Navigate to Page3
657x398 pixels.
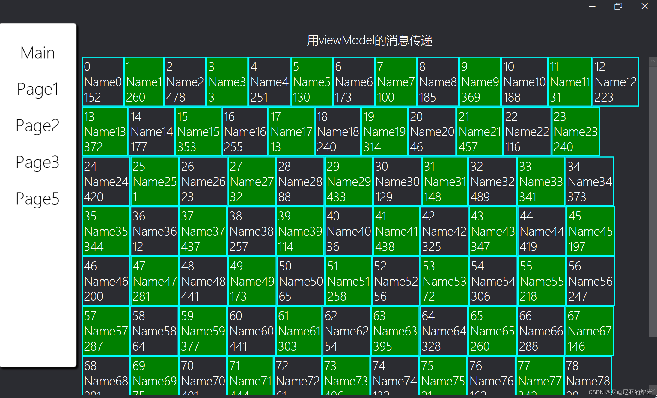pyautogui.click(x=38, y=162)
